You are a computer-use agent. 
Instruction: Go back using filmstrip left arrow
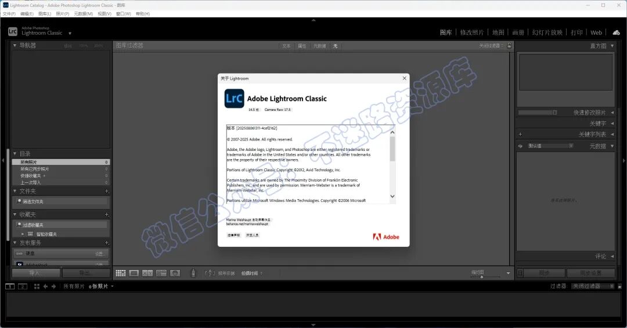[x=45, y=286]
